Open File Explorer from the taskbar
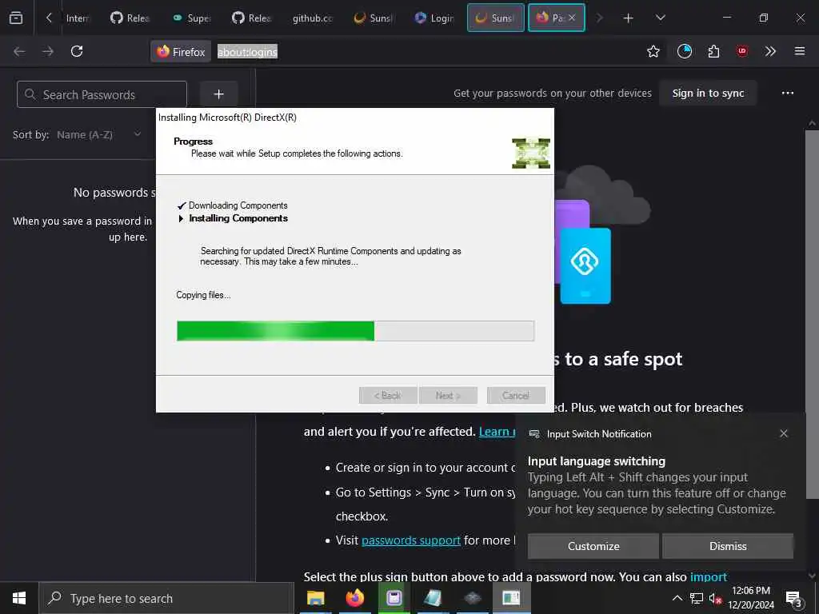This screenshot has height=614, width=819. 315,598
